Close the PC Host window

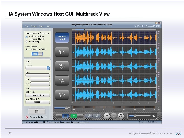(x=159, y=23)
